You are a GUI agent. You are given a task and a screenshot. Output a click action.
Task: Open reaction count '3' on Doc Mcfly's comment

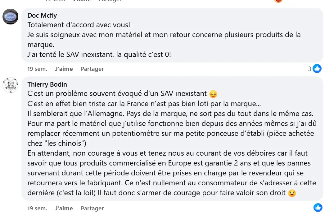click(309, 69)
